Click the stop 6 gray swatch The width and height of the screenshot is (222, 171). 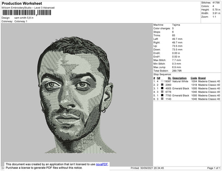162,99
